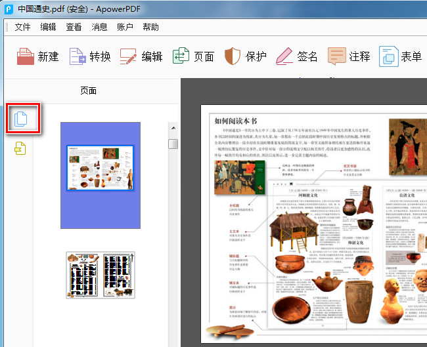This screenshot has height=347, width=427.
Task: Open the 查看 (View) menu
Action: coord(74,27)
